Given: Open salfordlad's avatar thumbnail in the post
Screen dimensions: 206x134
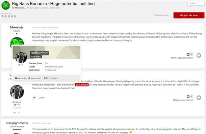Looking at the screenshot, I should tap(17, 92).
